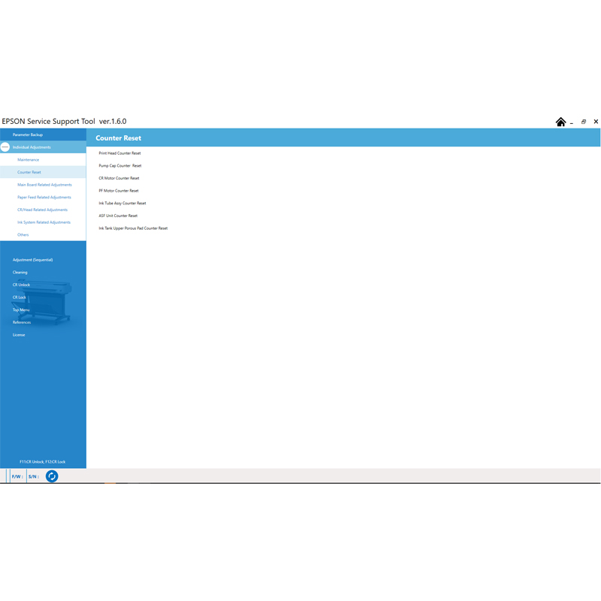This screenshot has height=601, width=601.
Task: Open CR/Head Related Adjustments
Action: 42,210
